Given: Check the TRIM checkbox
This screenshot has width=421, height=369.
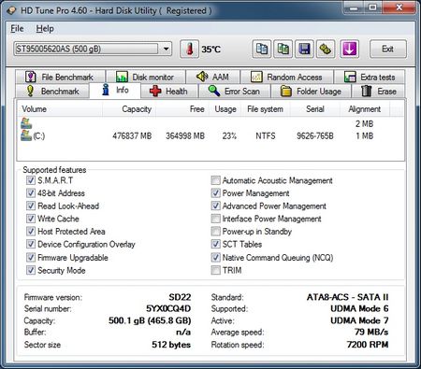Looking at the screenshot, I should tap(215, 270).
